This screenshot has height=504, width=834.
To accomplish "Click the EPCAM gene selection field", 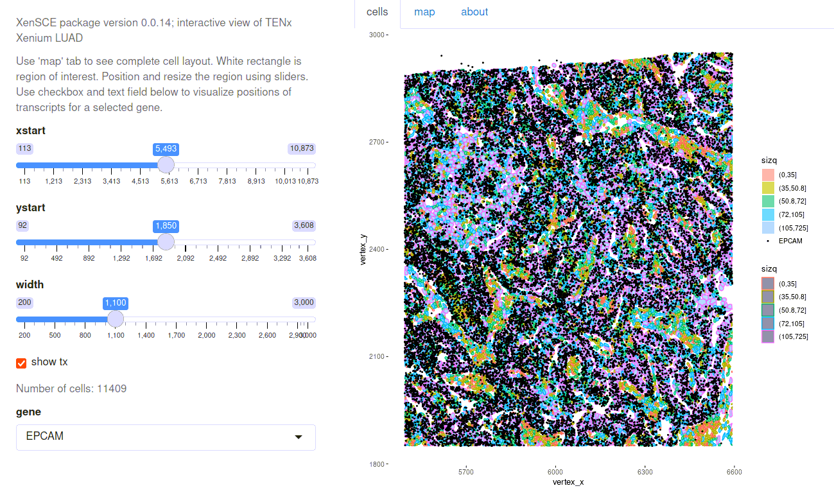I will [166, 437].
